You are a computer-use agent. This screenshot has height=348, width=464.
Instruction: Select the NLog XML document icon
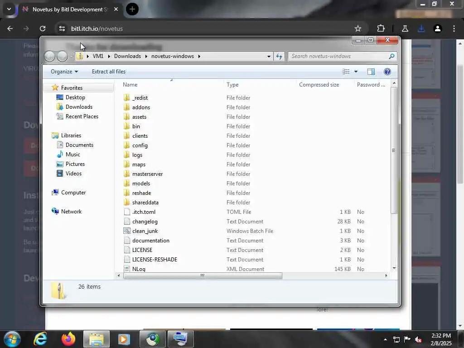click(127, 269)
